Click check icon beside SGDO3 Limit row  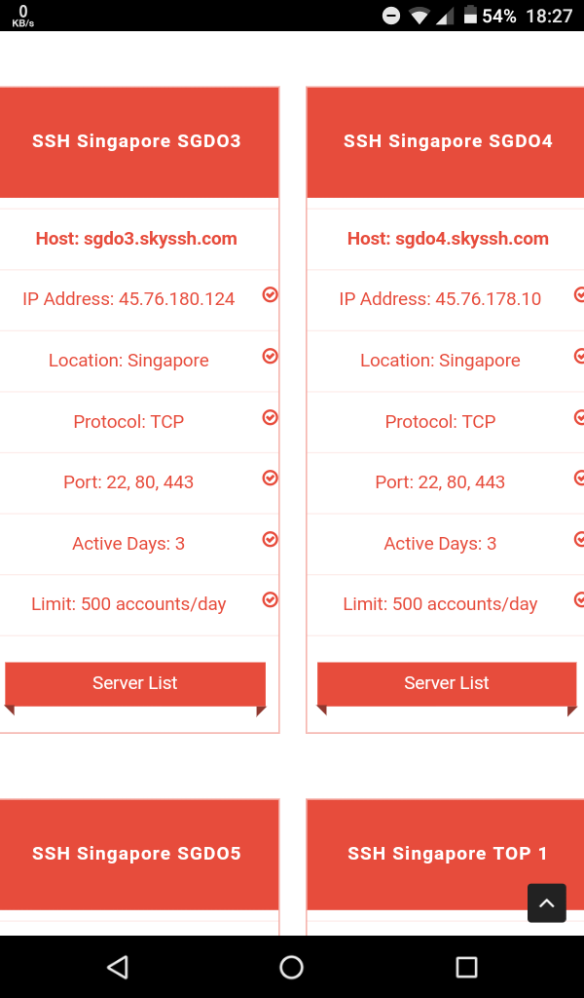pyautogui.click(x=270, y=599)
